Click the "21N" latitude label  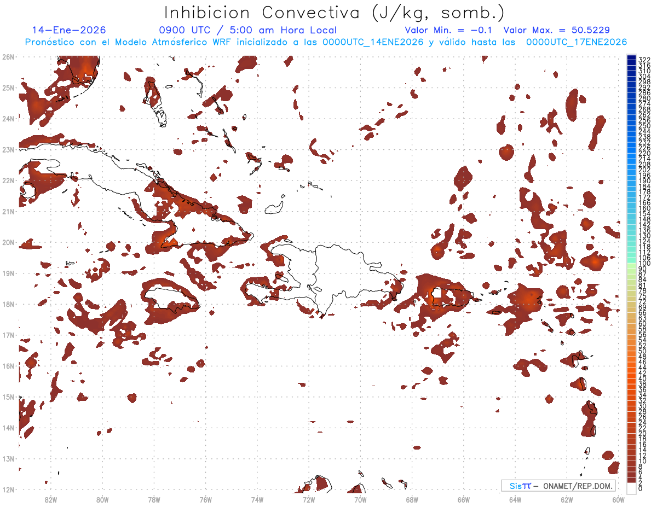pos(8,211)
